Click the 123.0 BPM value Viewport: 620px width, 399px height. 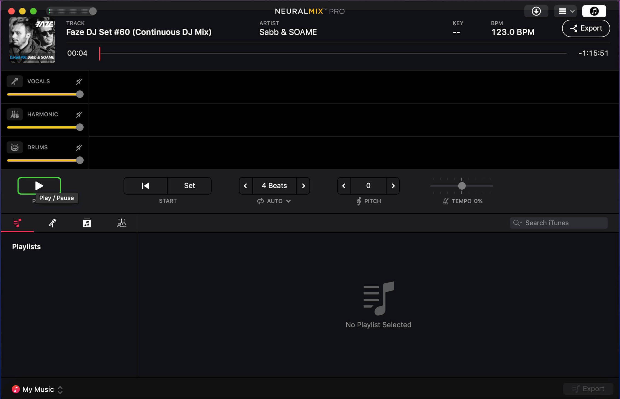pyautogui.click(x=513, y=32)
